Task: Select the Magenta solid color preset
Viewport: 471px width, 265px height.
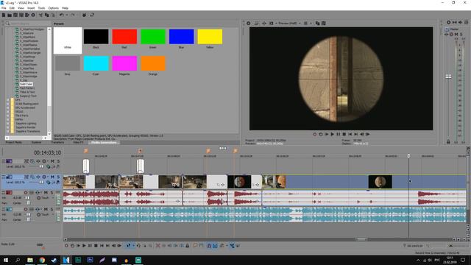Action: tap(124, 63)
